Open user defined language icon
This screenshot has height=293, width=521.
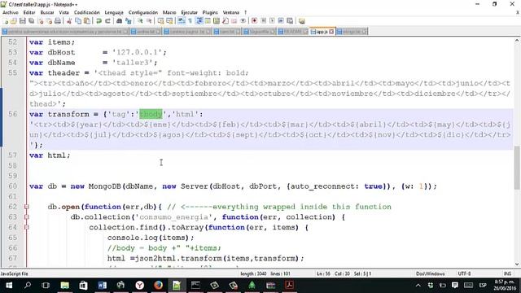click(x=208, y=21)
